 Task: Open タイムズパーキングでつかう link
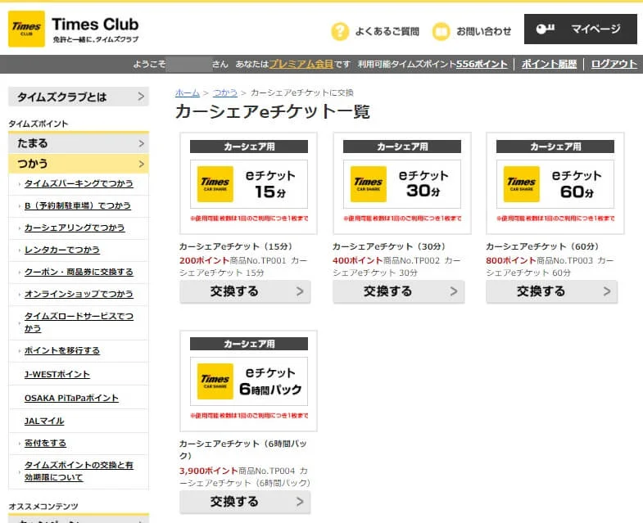pyautogui.click(x=79, y=183)
